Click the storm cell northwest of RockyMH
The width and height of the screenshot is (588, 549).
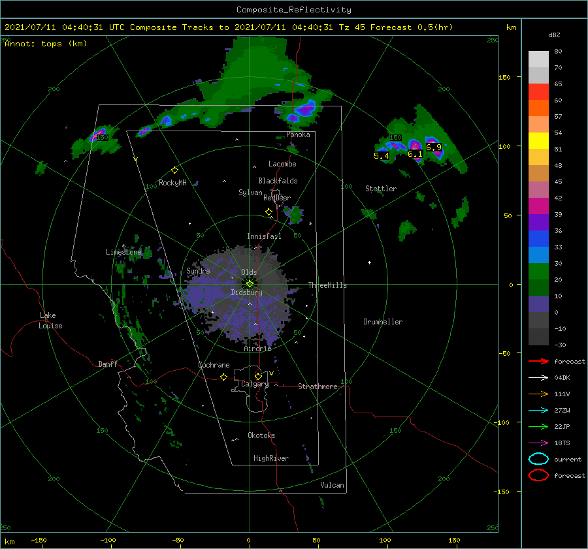98,135
